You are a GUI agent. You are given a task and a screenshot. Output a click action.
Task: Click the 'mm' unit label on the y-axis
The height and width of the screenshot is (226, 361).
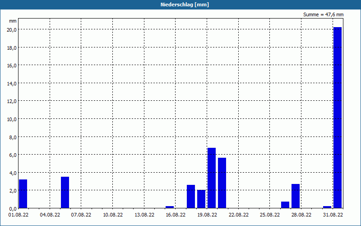[x=13, y=21]
